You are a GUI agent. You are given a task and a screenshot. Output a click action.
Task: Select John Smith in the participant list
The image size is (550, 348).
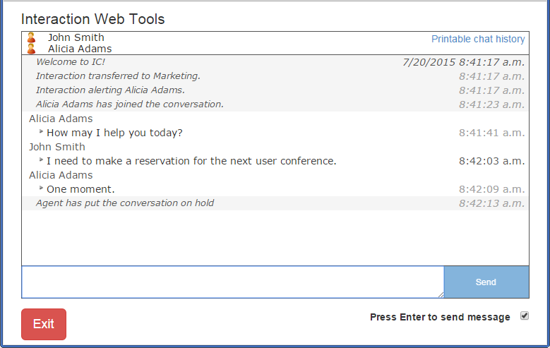pyautogui.click(x=76, y=38)
